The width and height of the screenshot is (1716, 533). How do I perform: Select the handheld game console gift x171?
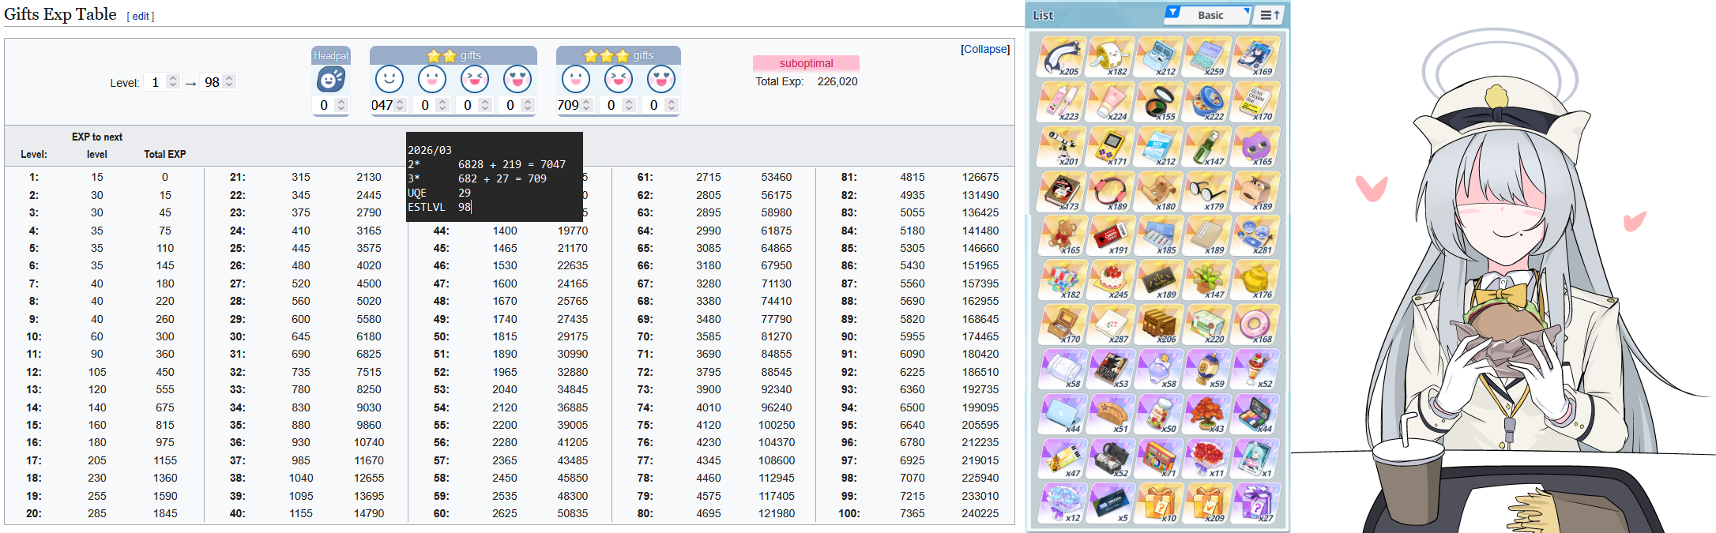tap(1111, 146)
